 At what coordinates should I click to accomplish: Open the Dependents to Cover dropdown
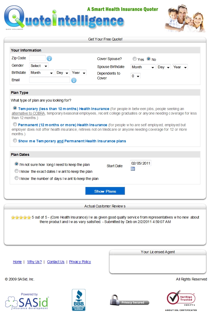coord(136,76)
